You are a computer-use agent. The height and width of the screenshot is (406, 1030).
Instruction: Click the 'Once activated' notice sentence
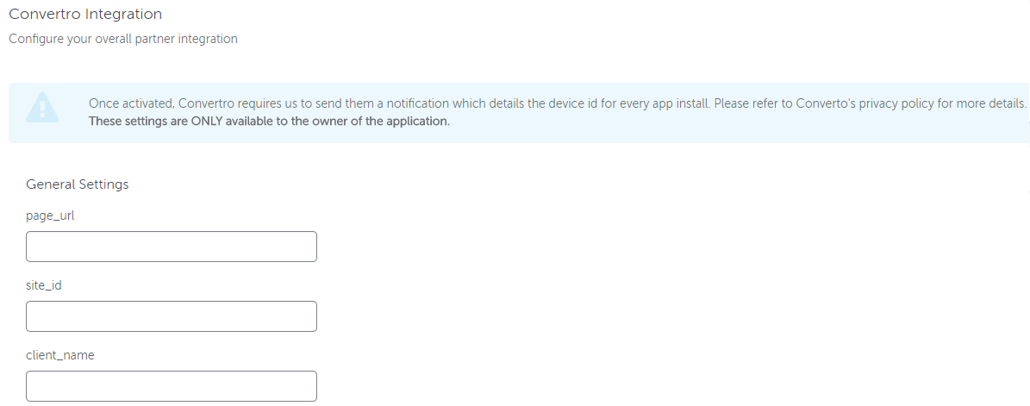point(557,103)
